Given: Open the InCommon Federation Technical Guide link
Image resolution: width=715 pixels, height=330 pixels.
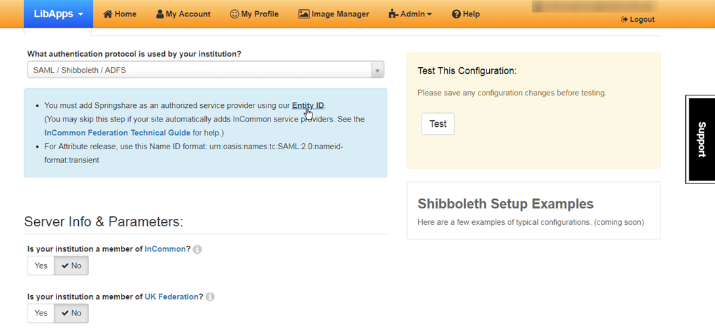Looking at the screenshot, I should click(117, 133).
